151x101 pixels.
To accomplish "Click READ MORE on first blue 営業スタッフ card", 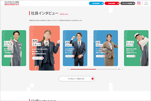I will click(70, 56).
